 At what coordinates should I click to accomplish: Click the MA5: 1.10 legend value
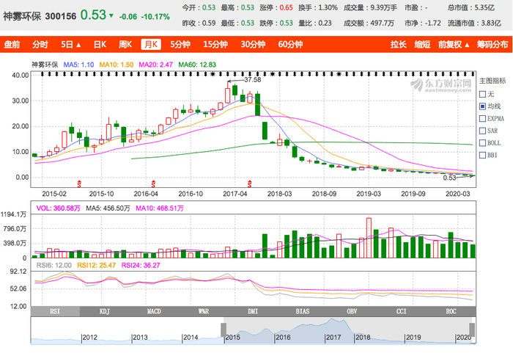[78, 65]
